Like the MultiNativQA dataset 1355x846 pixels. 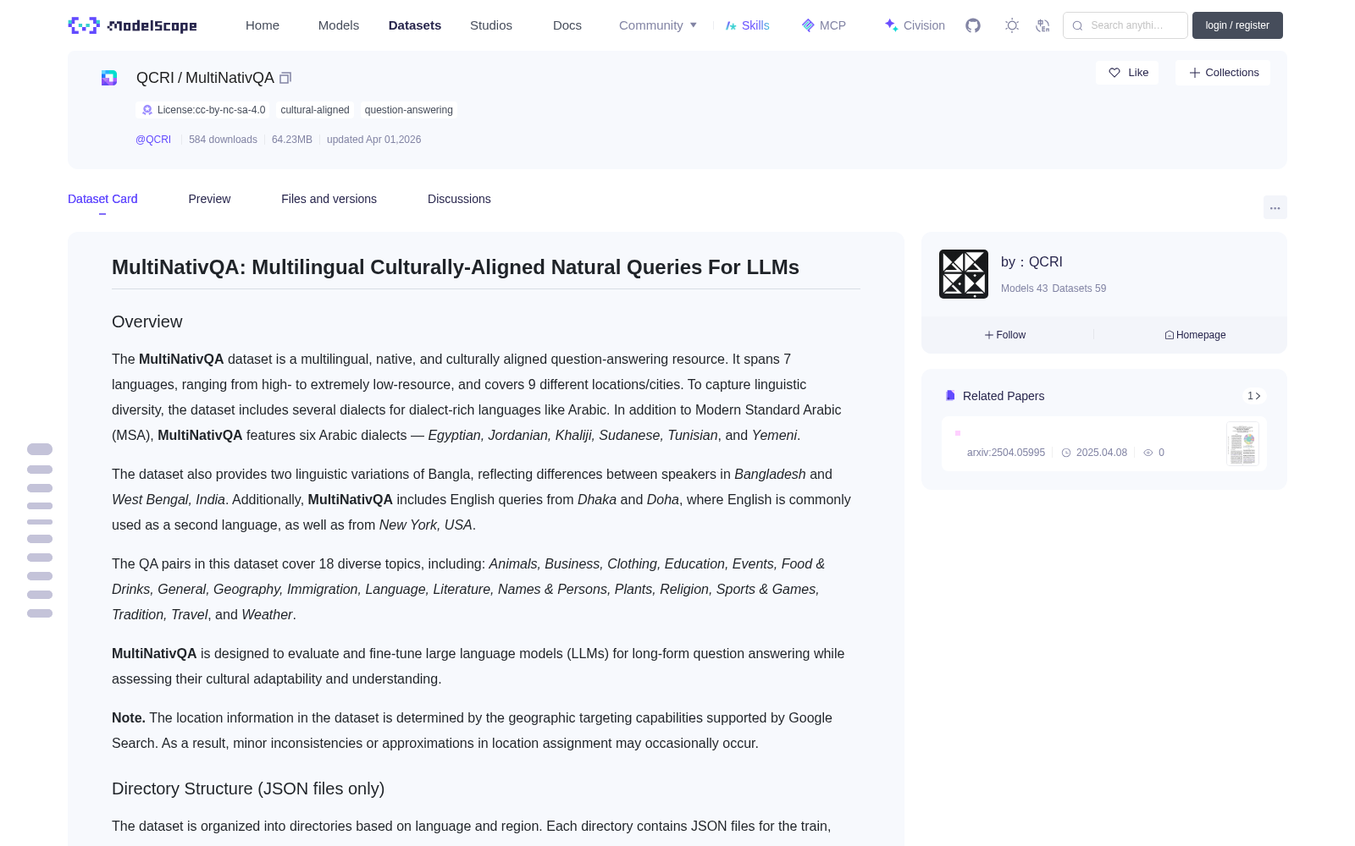tap(1128, 73)
